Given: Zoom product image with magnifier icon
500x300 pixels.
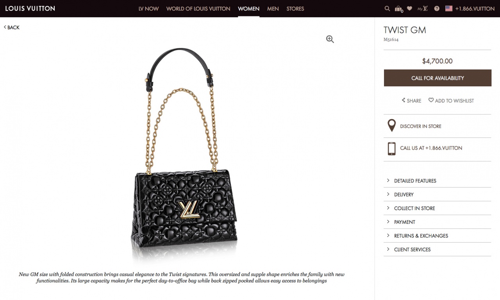Looking at the screenshot, I should click(x=330, y=39).
